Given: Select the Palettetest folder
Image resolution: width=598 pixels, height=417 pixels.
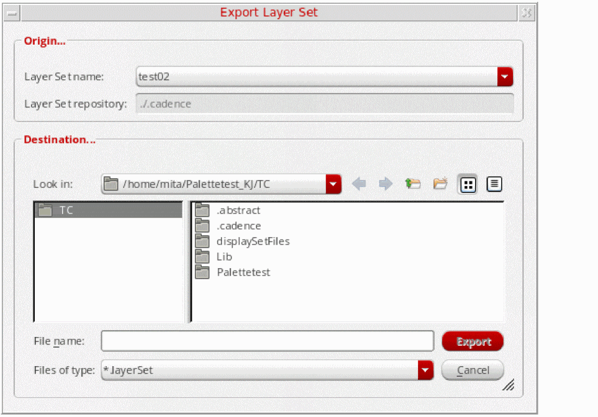Looking at the screenshot, I should 233,272.
